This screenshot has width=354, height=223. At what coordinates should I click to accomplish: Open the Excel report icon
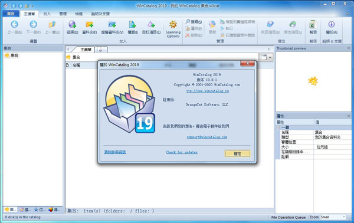[313, 27]
